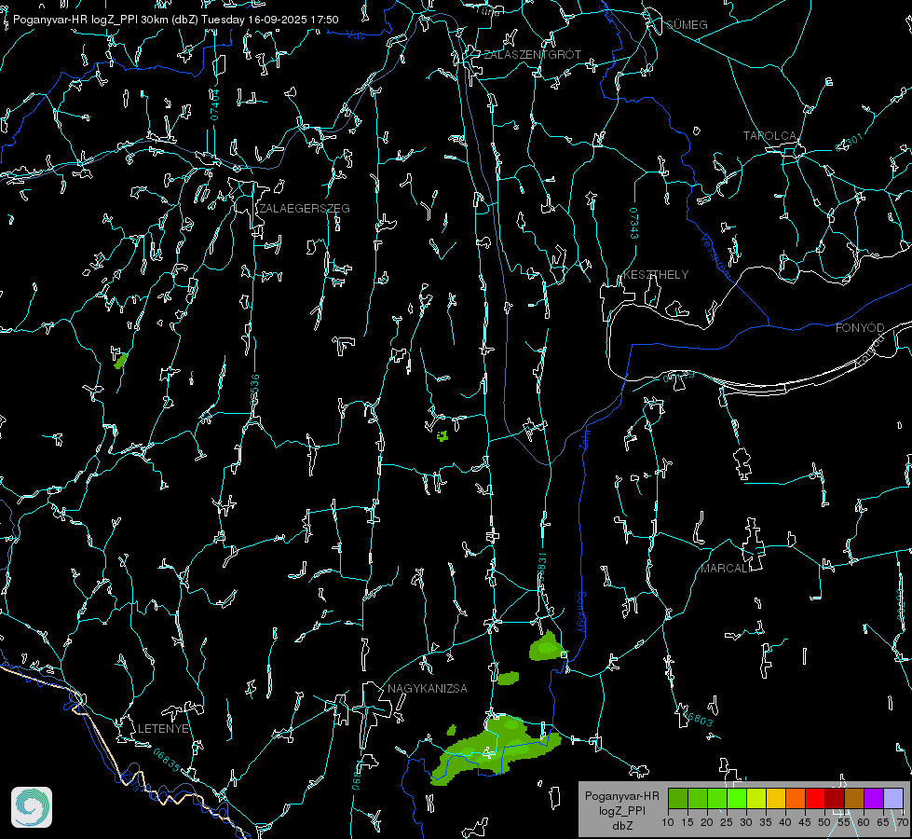Select the bright green 25–30 dBZ legend swatch

tap(737, 798)
